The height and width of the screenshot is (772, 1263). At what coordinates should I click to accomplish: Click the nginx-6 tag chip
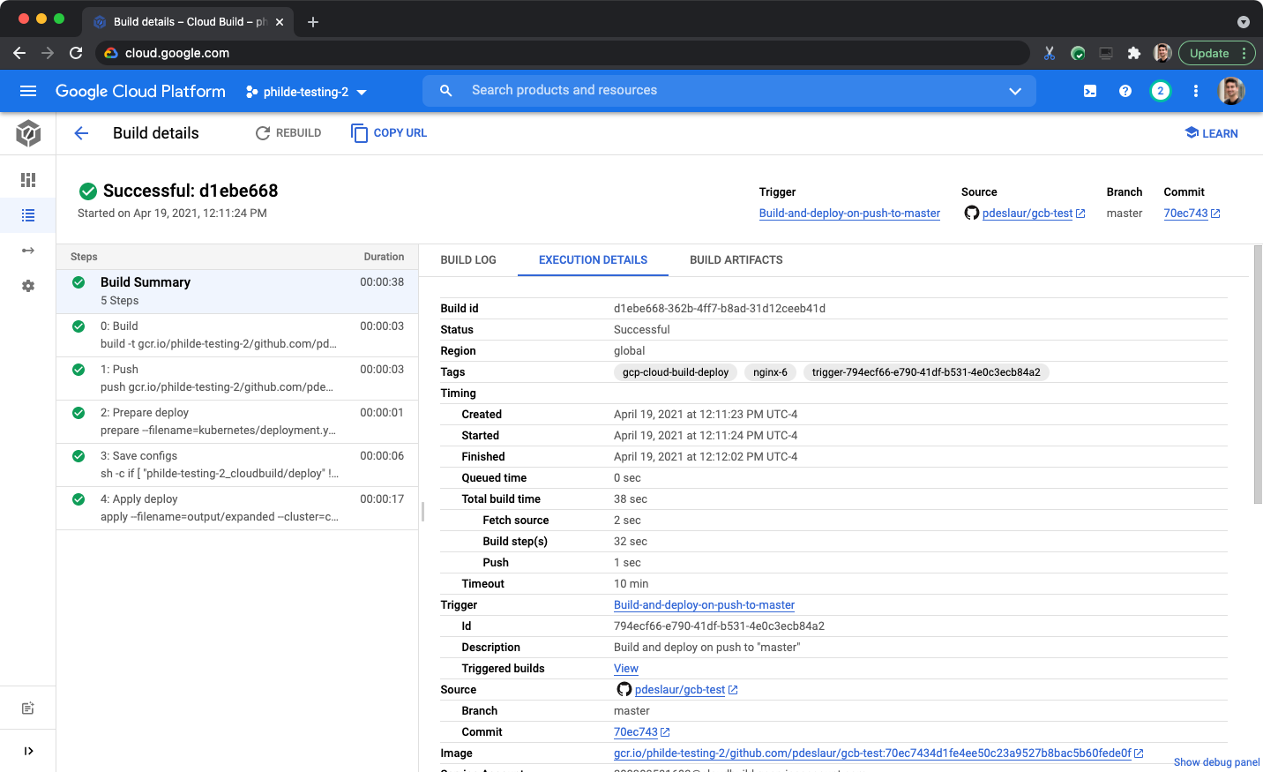pyautogui.click(x=770, y=372)
